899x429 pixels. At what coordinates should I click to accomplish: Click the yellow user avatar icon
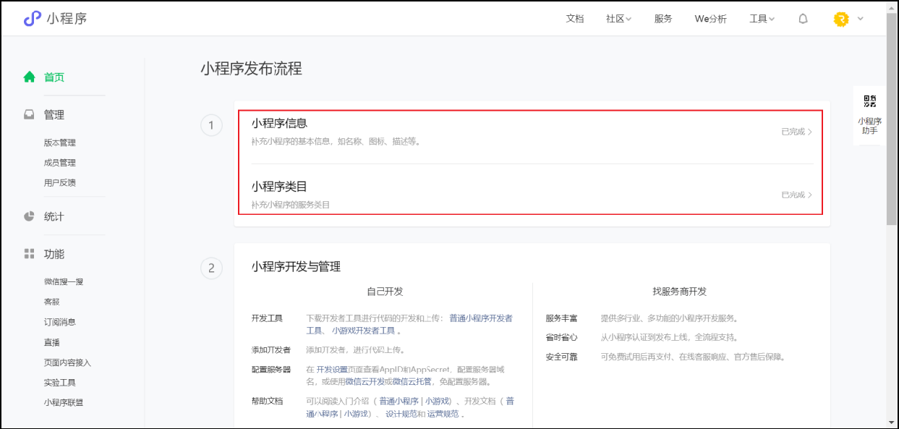coord(840,20)
